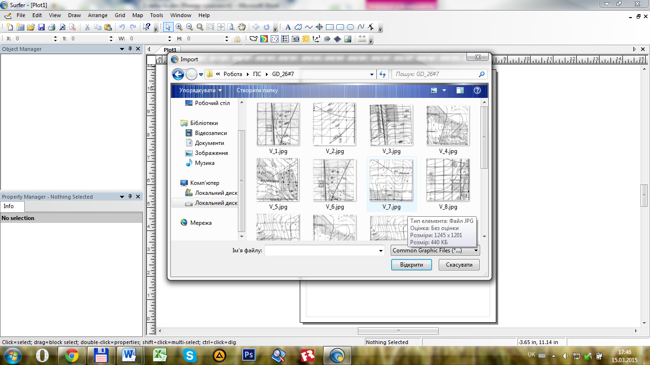Click the Paste clipboard icon

pyautogui.click(x=108, y=27)
